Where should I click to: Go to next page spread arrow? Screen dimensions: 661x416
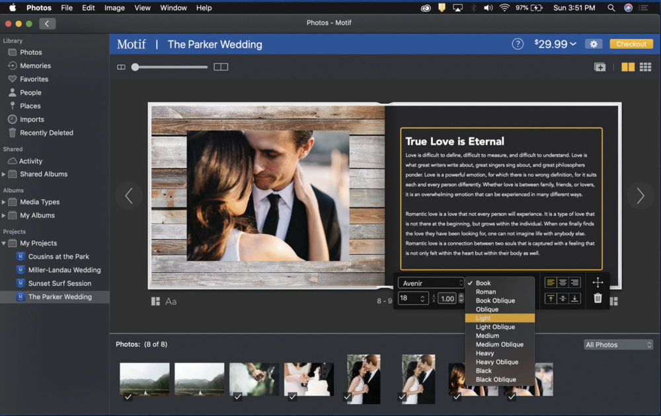coord(640,196)
